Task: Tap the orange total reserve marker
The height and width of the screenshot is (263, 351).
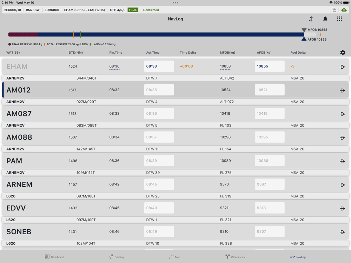Action: [73, 34]
